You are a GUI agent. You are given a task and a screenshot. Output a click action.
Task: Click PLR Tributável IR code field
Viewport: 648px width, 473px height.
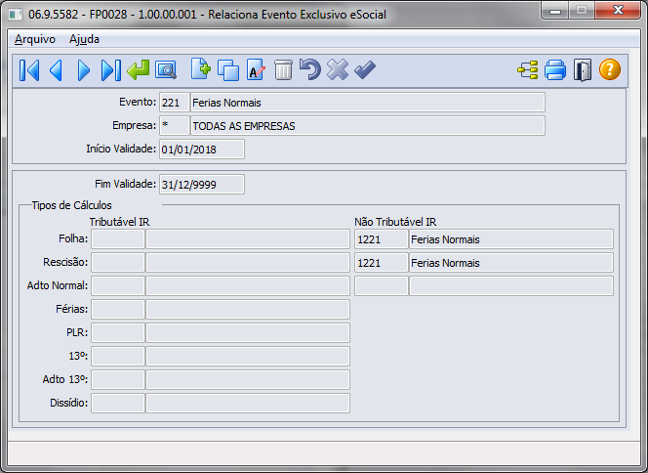click(118, 332)
